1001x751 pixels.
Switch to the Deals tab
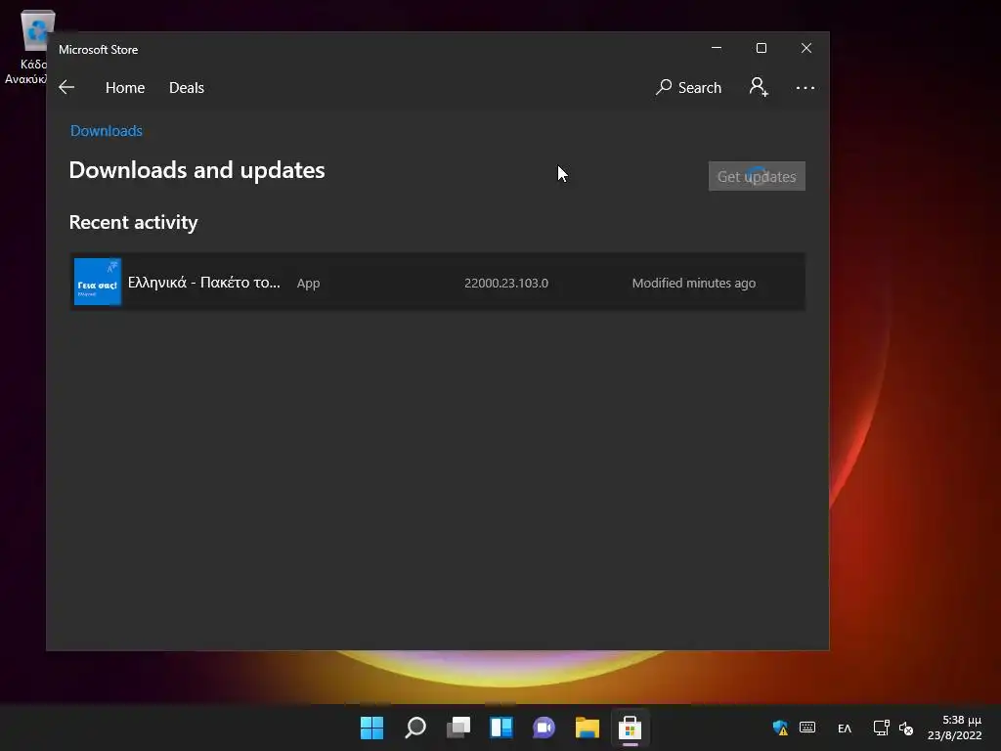click(x=187, y=87)
